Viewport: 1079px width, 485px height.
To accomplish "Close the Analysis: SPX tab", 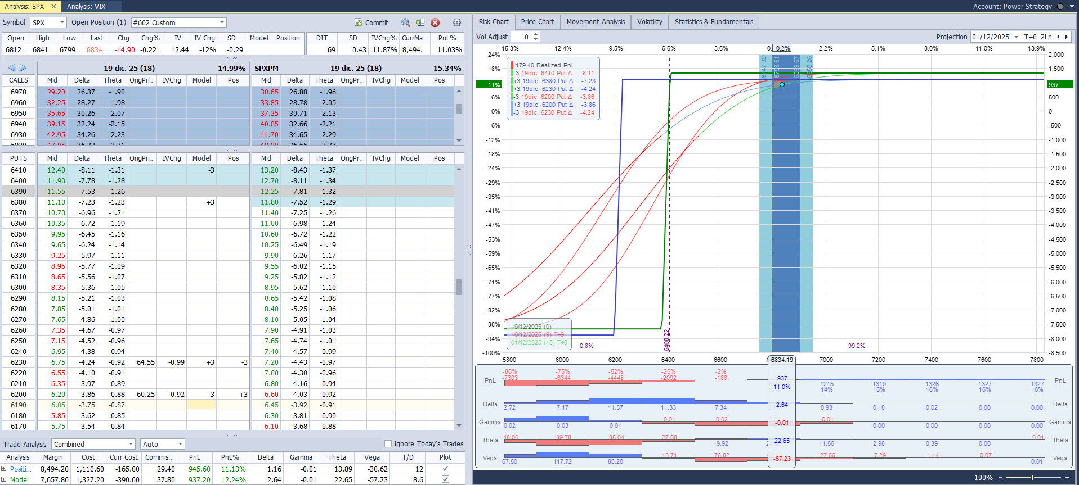I will [54, 7].
